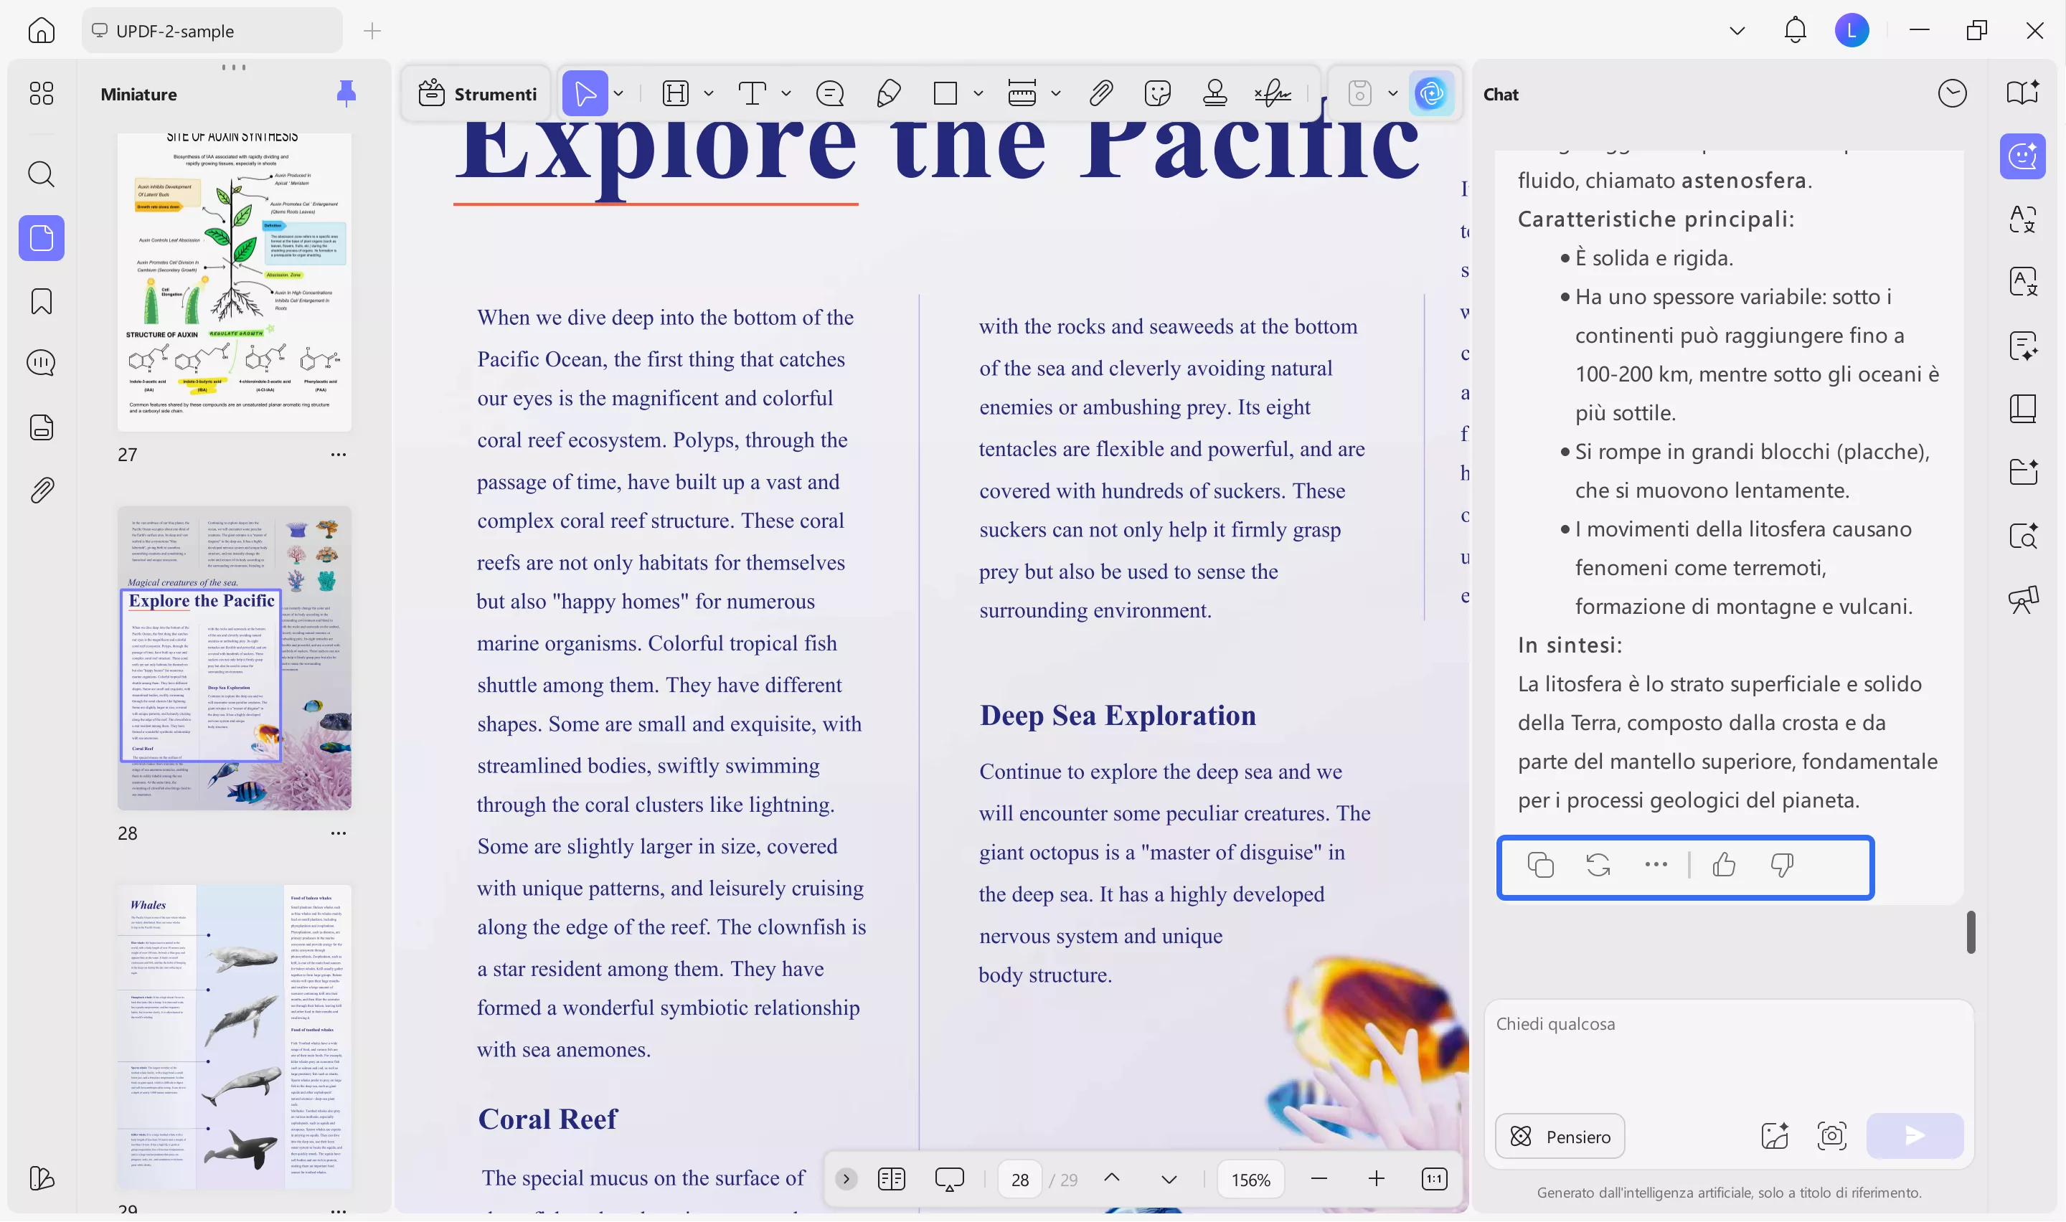
Task: Expand the heading tool dropdown
Action: pyautogui.click(x=708, y=93)
